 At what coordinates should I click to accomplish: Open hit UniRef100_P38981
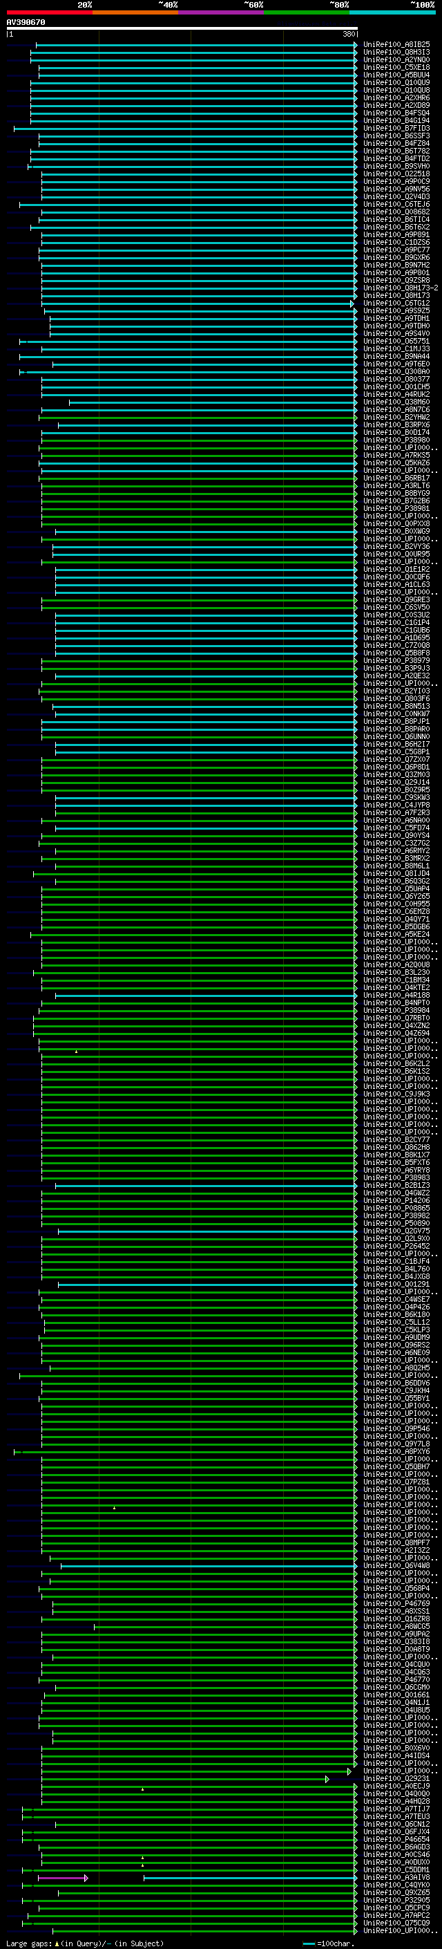396,508
